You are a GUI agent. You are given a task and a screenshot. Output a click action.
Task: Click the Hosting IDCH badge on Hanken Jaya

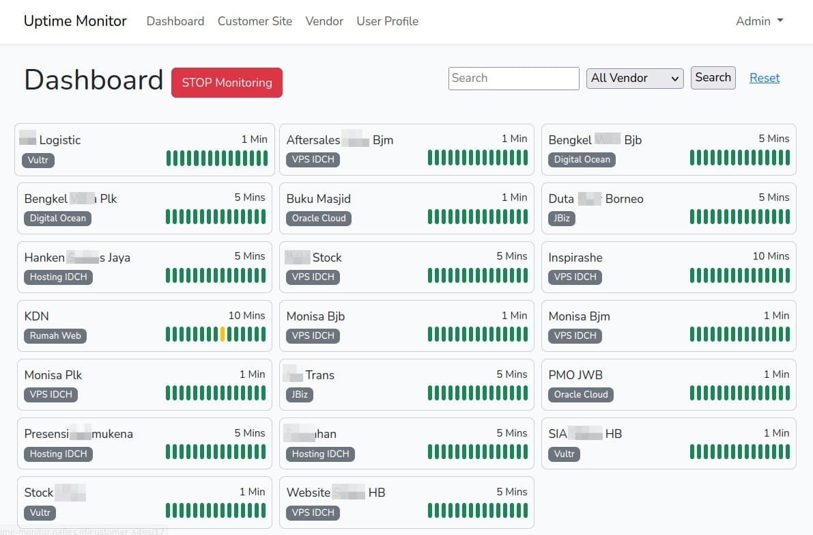[59, 277]
